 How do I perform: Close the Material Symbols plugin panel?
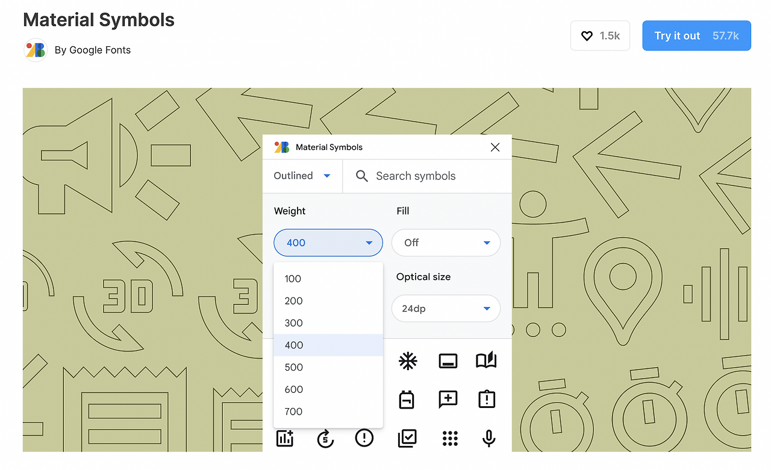(495, 147)
